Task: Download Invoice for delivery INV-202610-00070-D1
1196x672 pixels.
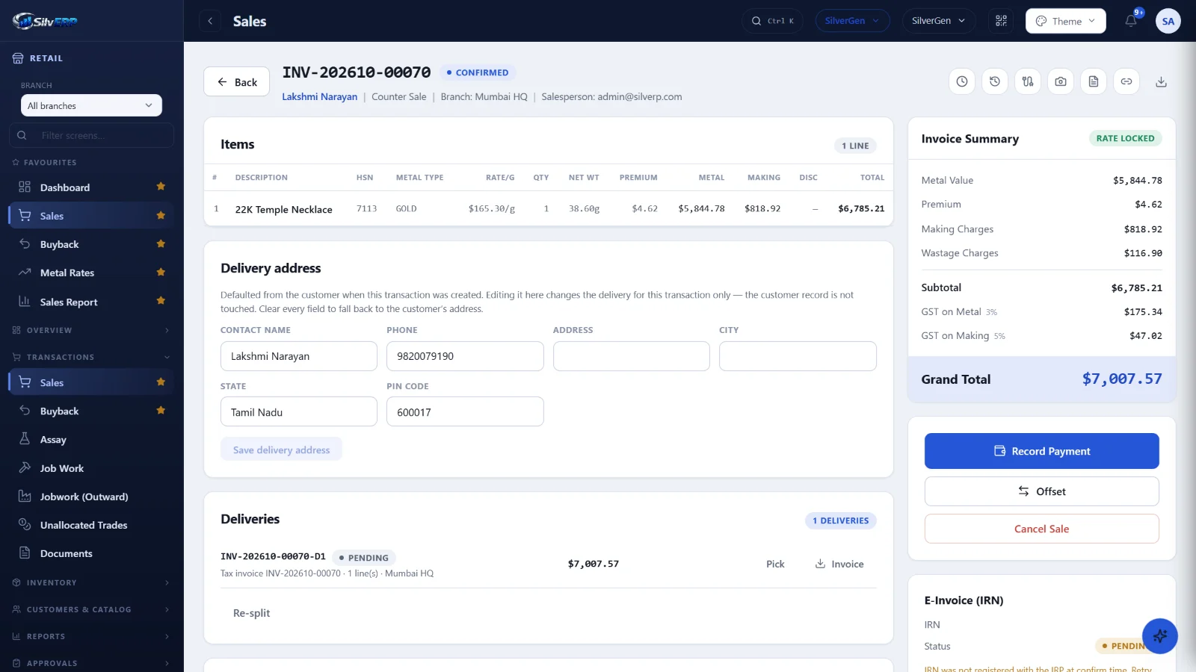Action: pos(839,564)
